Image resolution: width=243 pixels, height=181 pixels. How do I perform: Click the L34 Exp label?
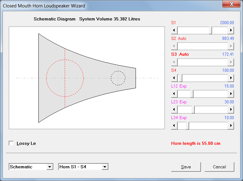point(179,118)
